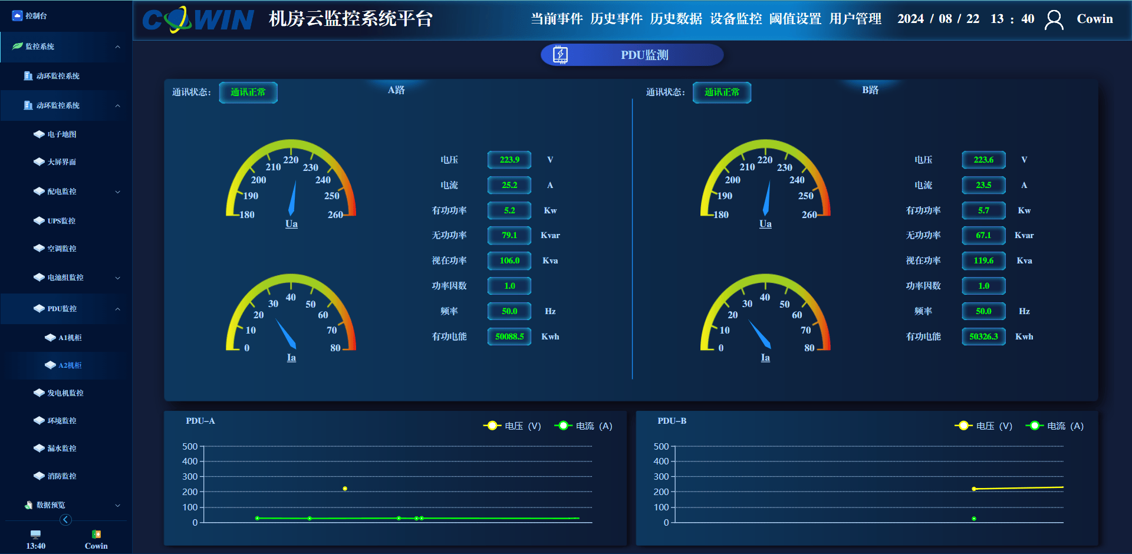Image resolution: width=1132 pixels, height=554 pixels.
Task: Click the layer icon beside UPS监控
Action: pyautogui.click(x=40, y=220)
